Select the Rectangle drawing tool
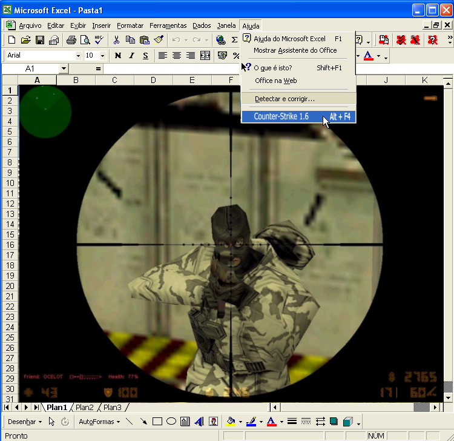Viewport: 454px width, 441px height. (x=157, y=421)
